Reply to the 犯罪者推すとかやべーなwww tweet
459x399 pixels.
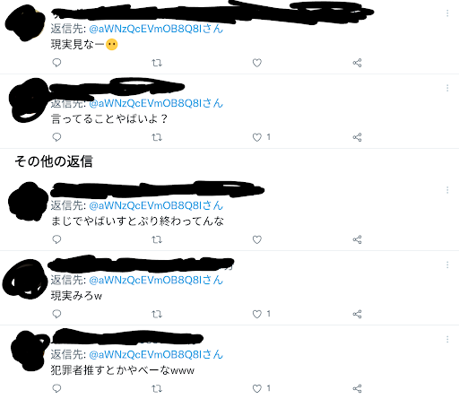click(x=56, y=388)
